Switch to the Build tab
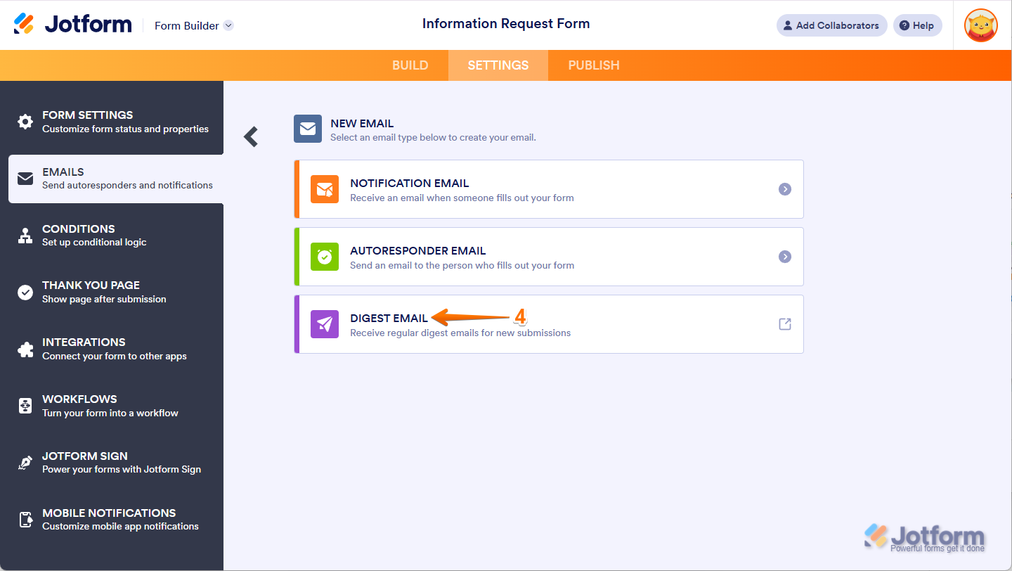 (x=410, y=65)
